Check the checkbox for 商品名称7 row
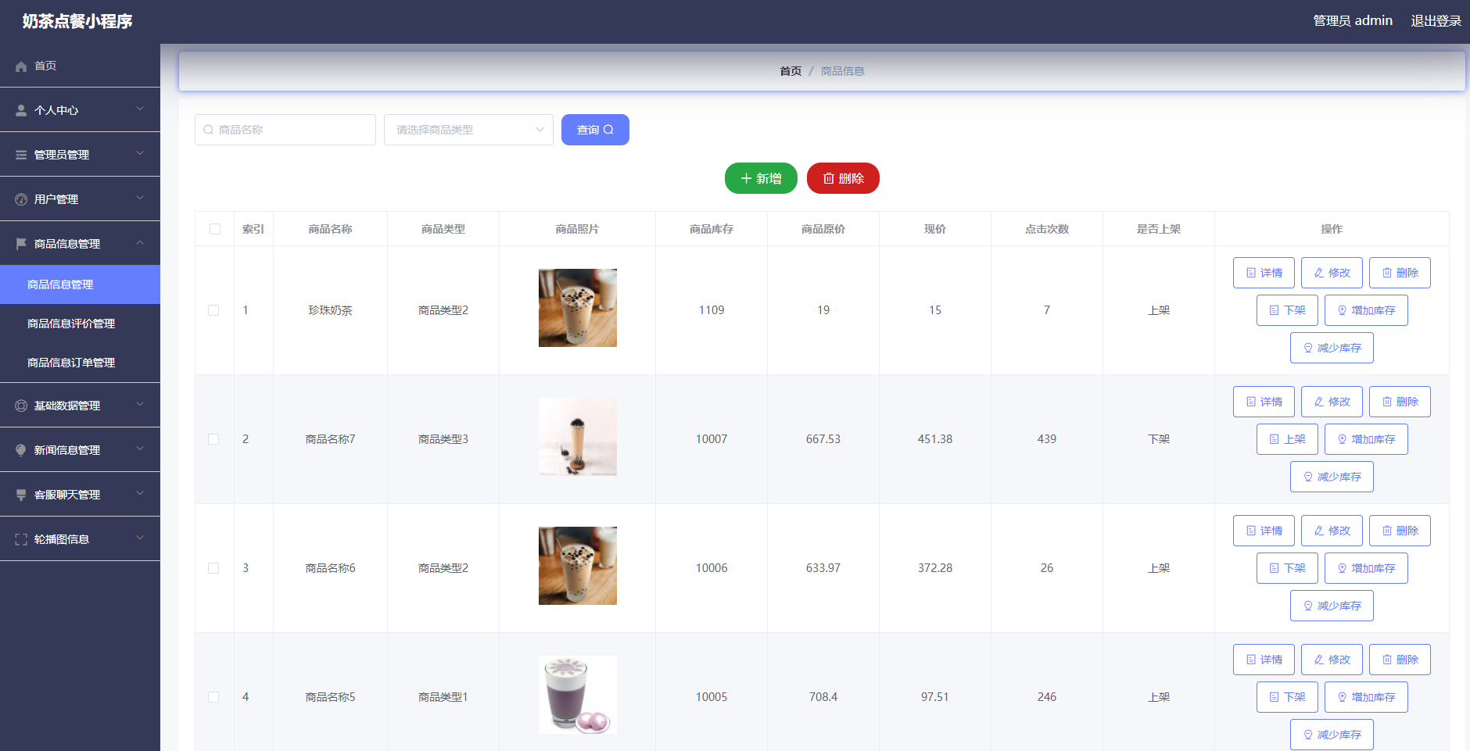This screenshot has width=1470, height=751. pyautogui.click(x=213, y=439)
